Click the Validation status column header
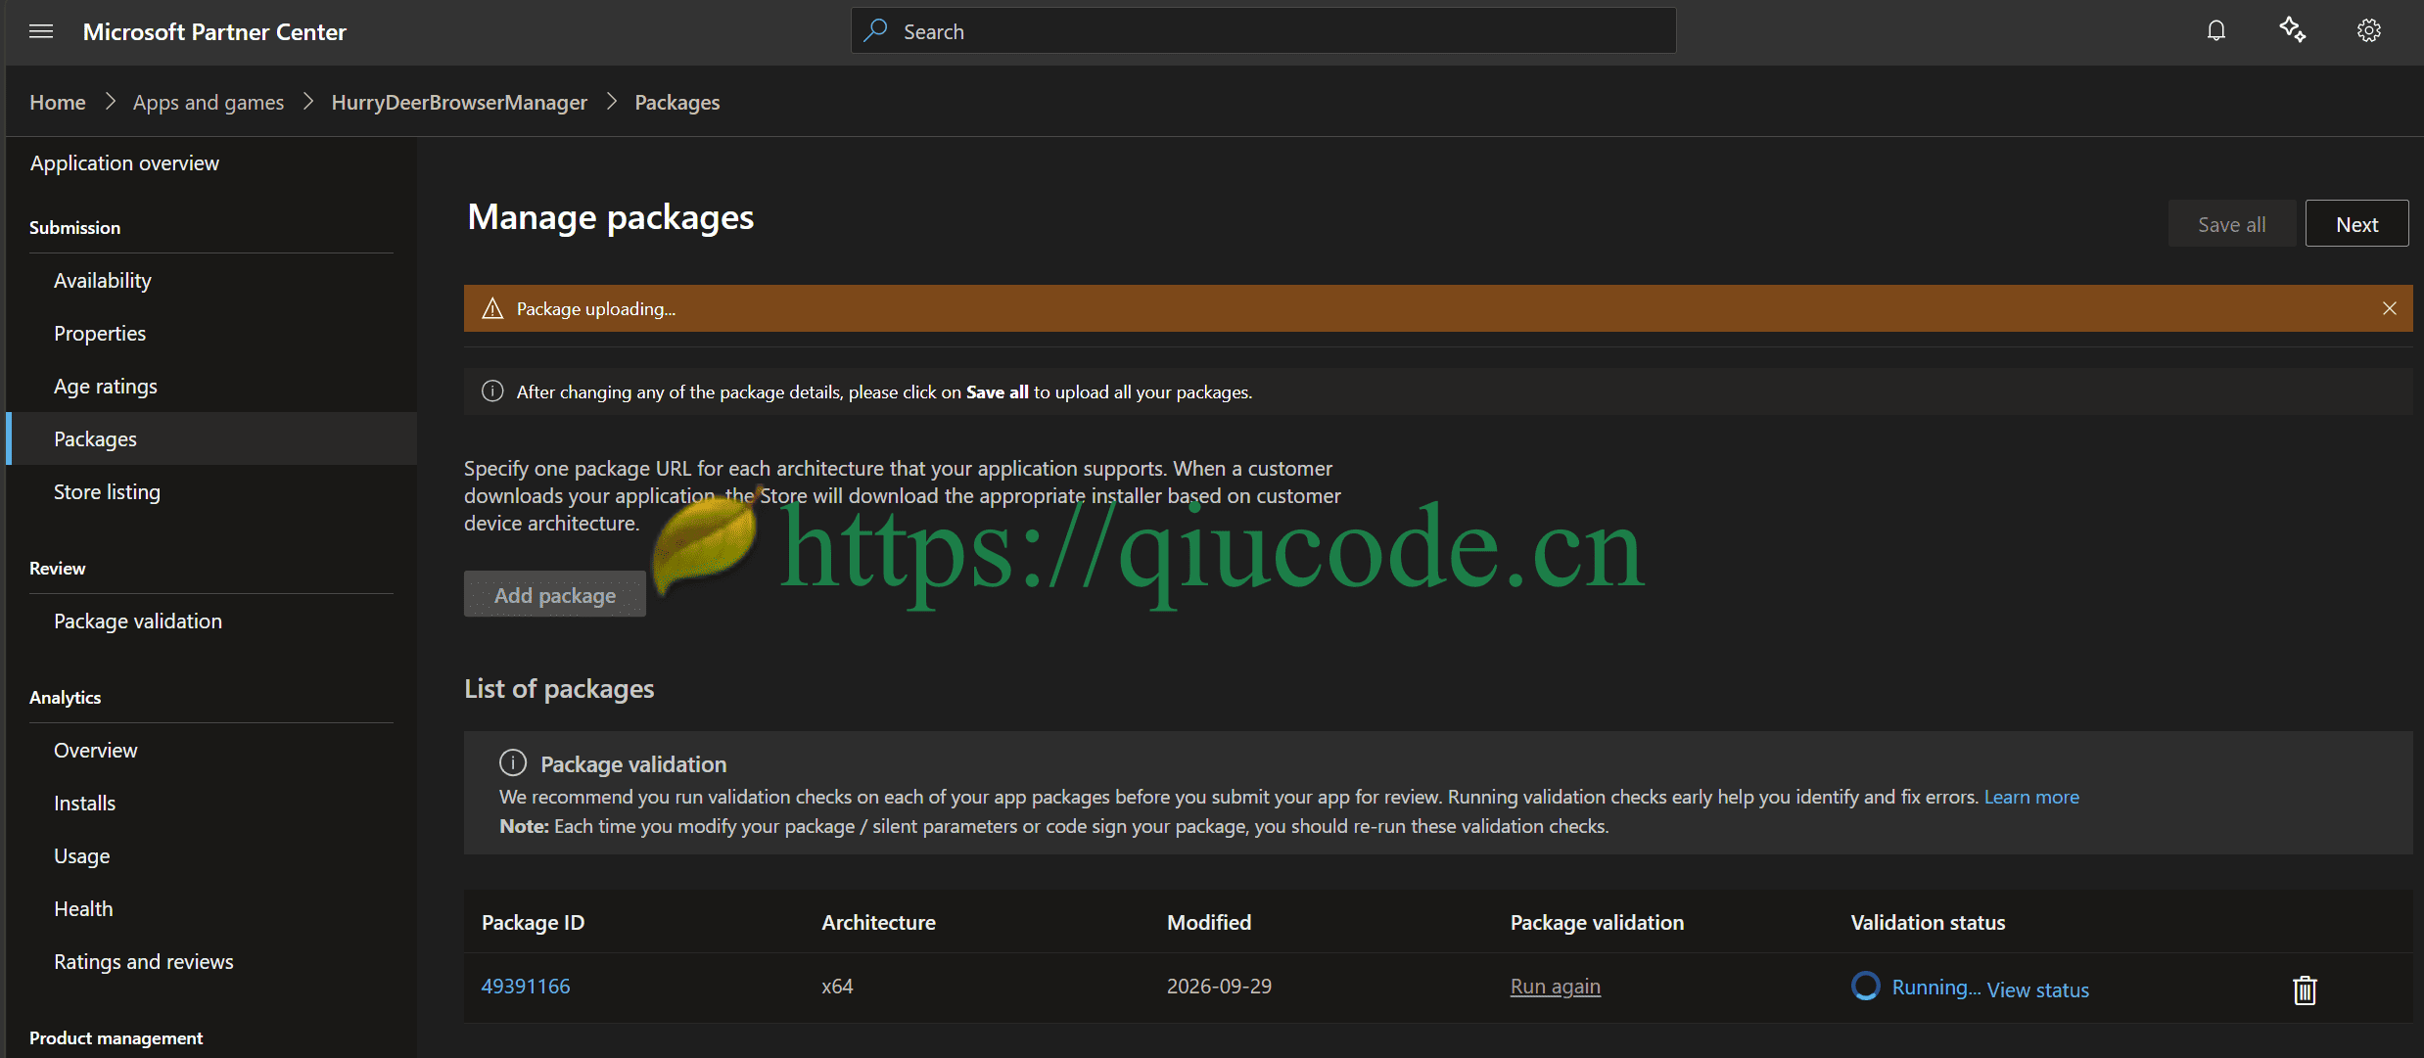Image resolution: width=2424 pixels, height=1058 pixels. [1928, 922]
